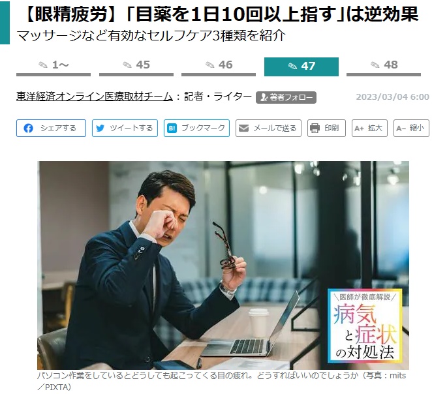Click the Twitter bird icon

pyautogui.click(x=100, y=128)
